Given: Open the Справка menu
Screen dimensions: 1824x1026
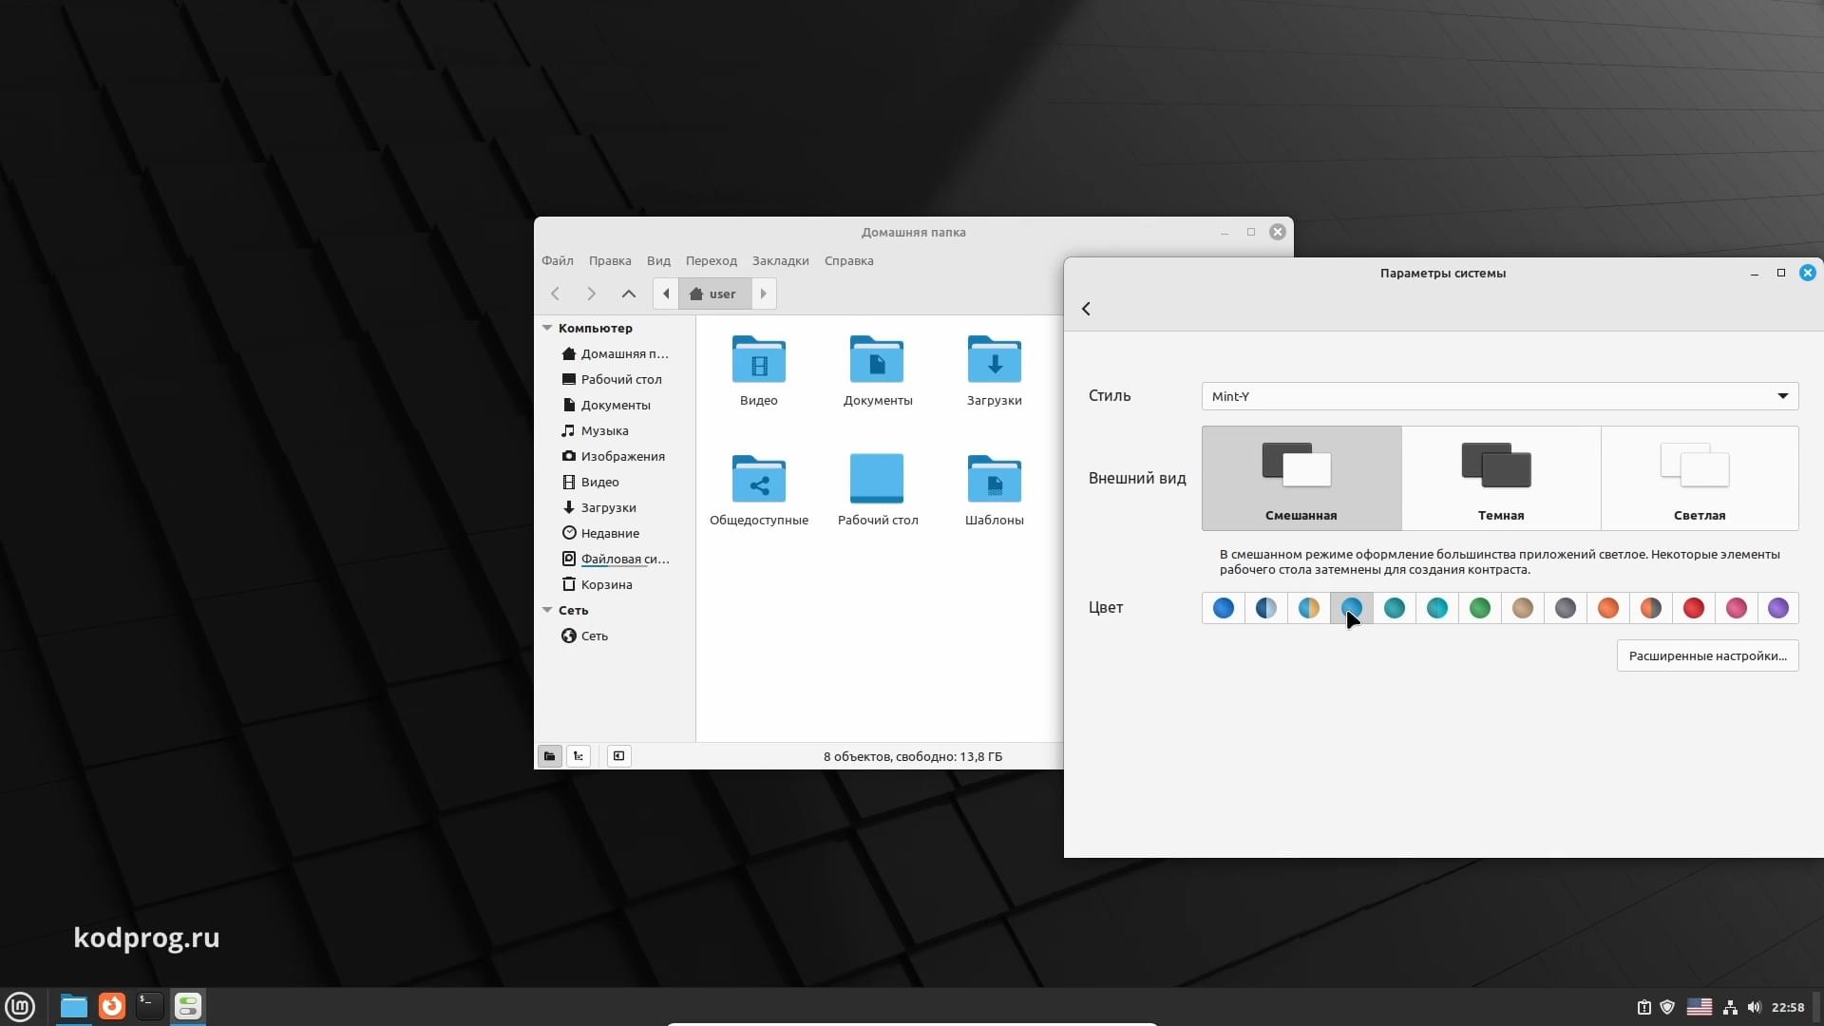Looking at the screenshot, I should pyautogui.click(x=849, y=260).
